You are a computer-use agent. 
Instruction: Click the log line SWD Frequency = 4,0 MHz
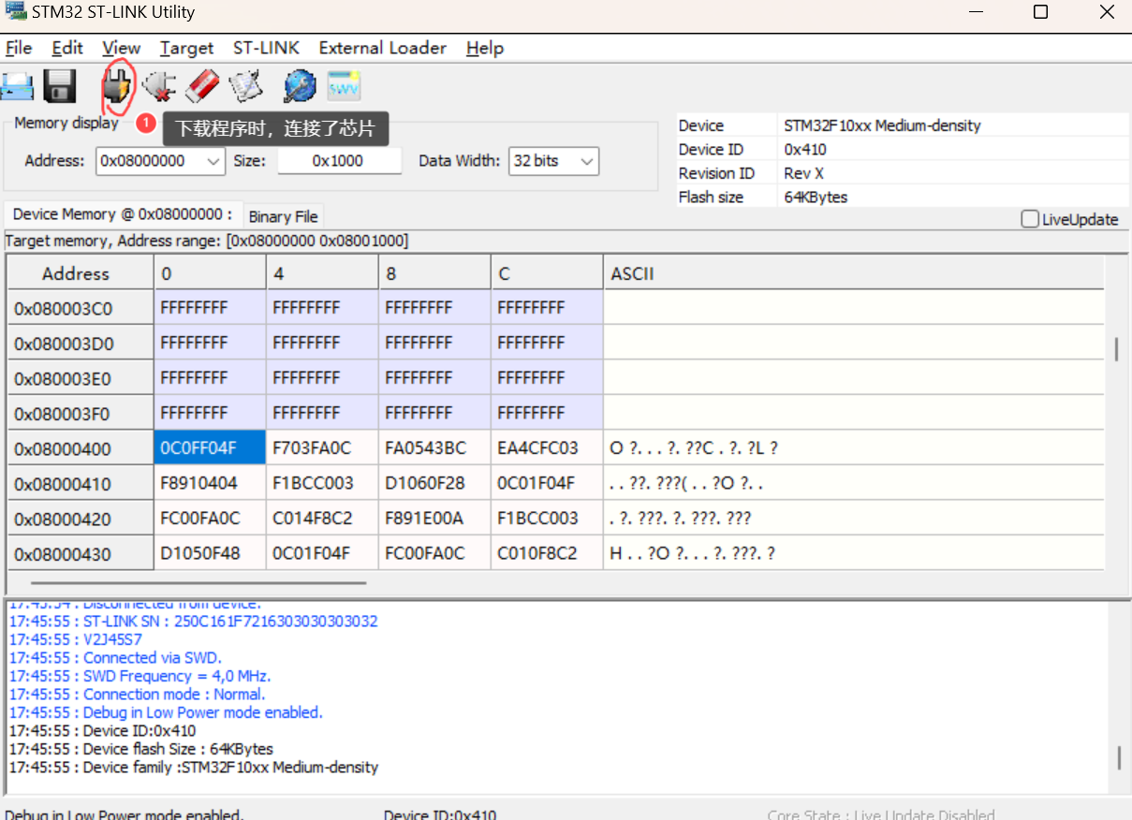140,676
